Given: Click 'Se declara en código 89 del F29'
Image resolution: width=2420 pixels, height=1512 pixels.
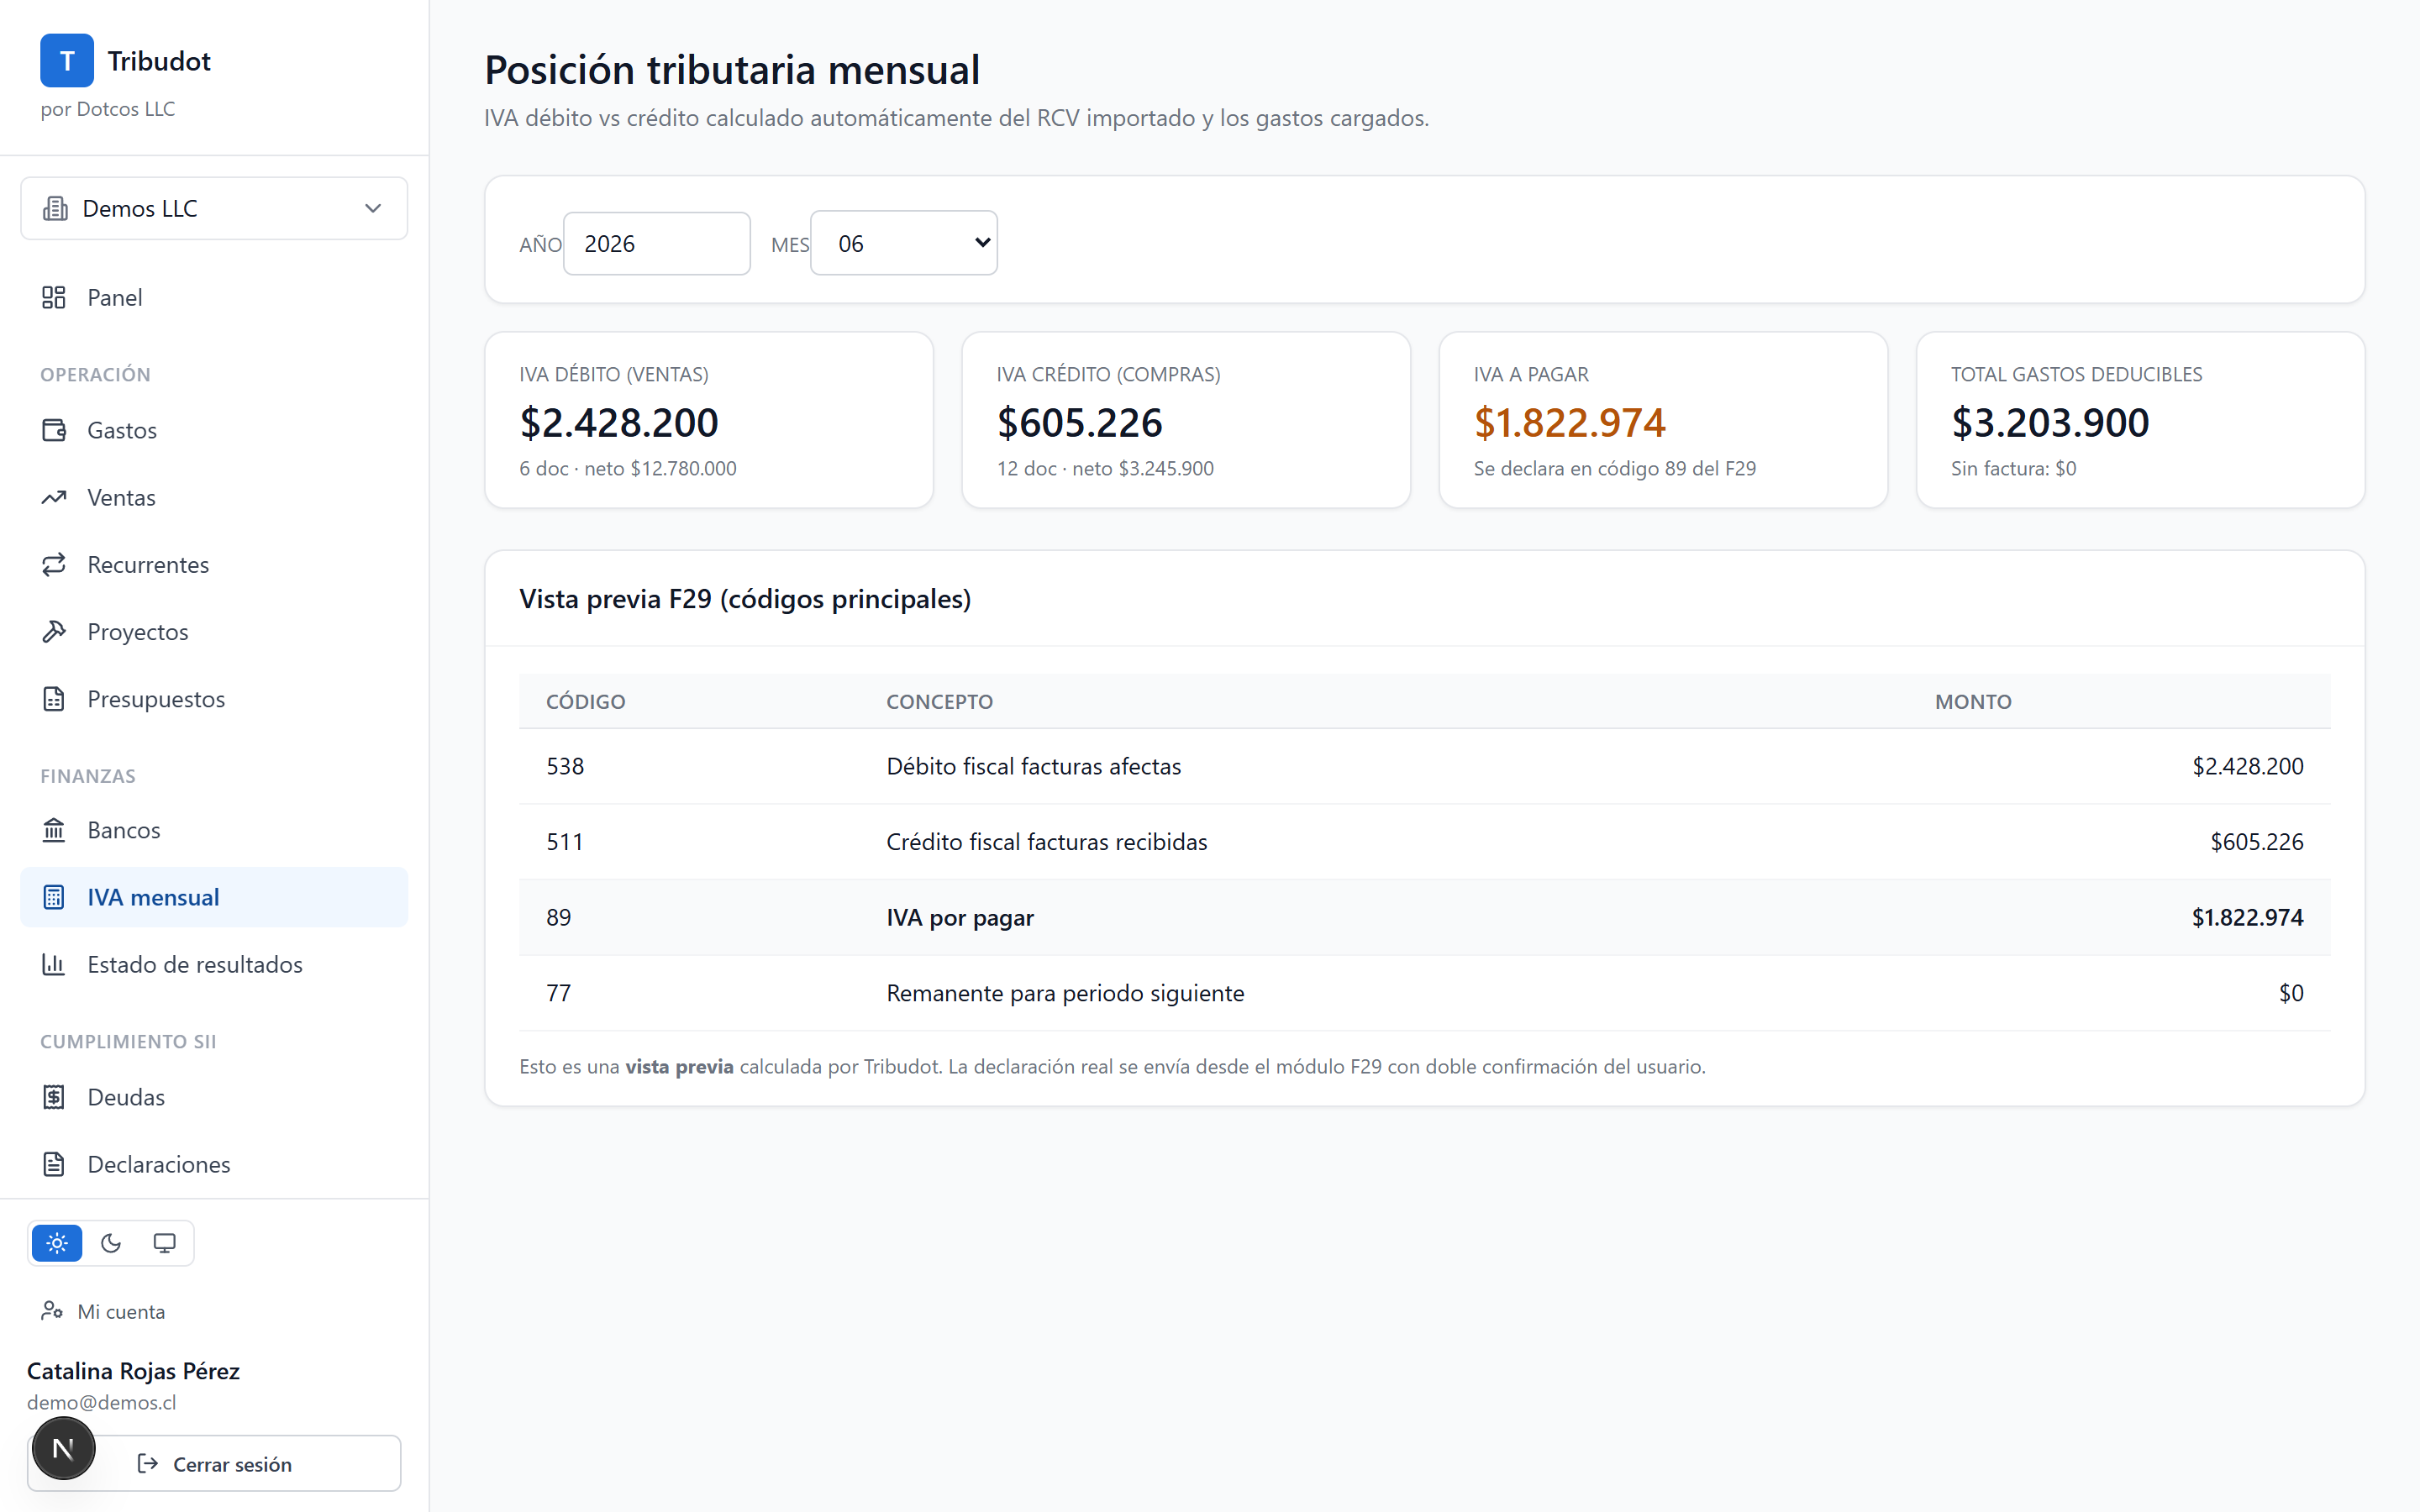Looking at the screenshot, I should [1614, 468].
